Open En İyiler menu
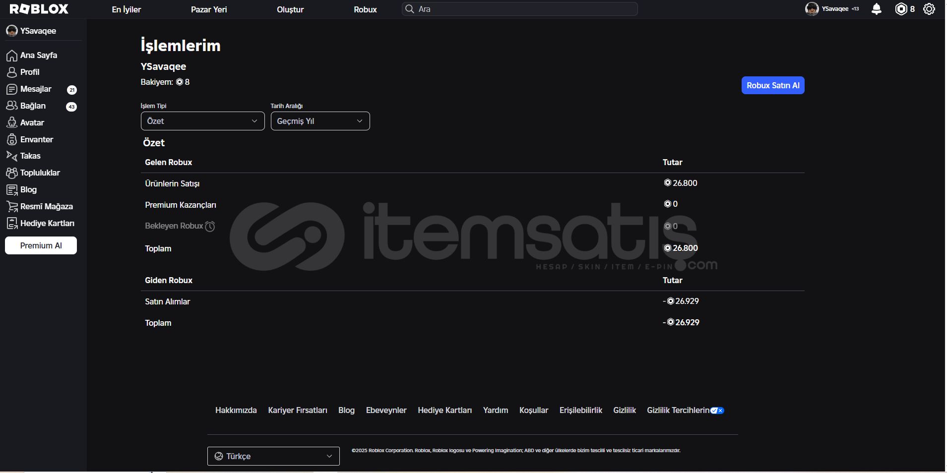The image size is (947, 473). coord(126,9)
